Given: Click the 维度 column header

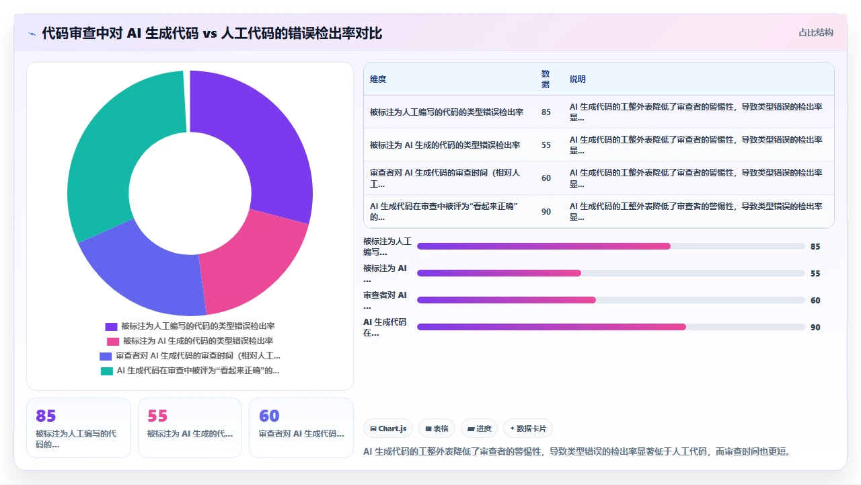Looking at the screenshot, I should pos(378,79).
